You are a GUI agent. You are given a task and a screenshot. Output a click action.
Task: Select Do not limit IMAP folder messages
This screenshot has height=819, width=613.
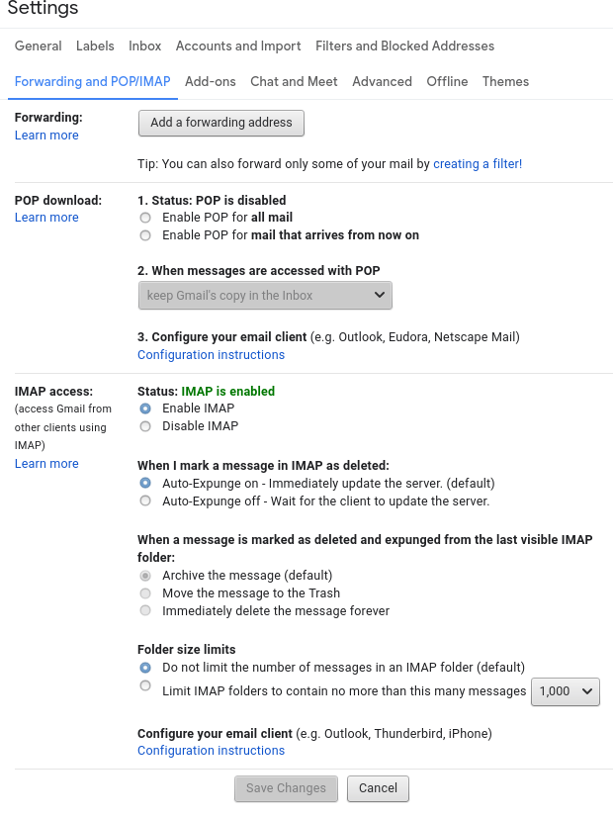pos(145,669)
